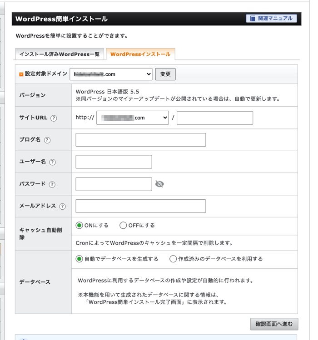Click the キャッシュ自動削除 row label

click(x=40, y=233)
